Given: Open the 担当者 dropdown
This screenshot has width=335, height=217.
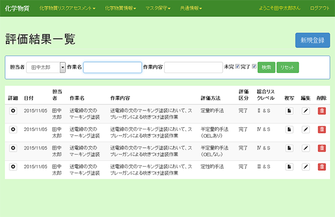Looking at the screenshot, I should pyautogui.click(x=46, y=67).
